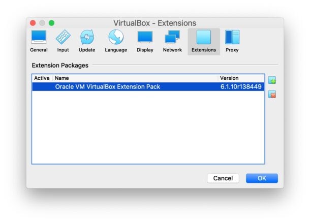Select the Oracle VM VirtualBox Extension Pack row
Screen dimensions: 310x223
click(x=148, y=86)
